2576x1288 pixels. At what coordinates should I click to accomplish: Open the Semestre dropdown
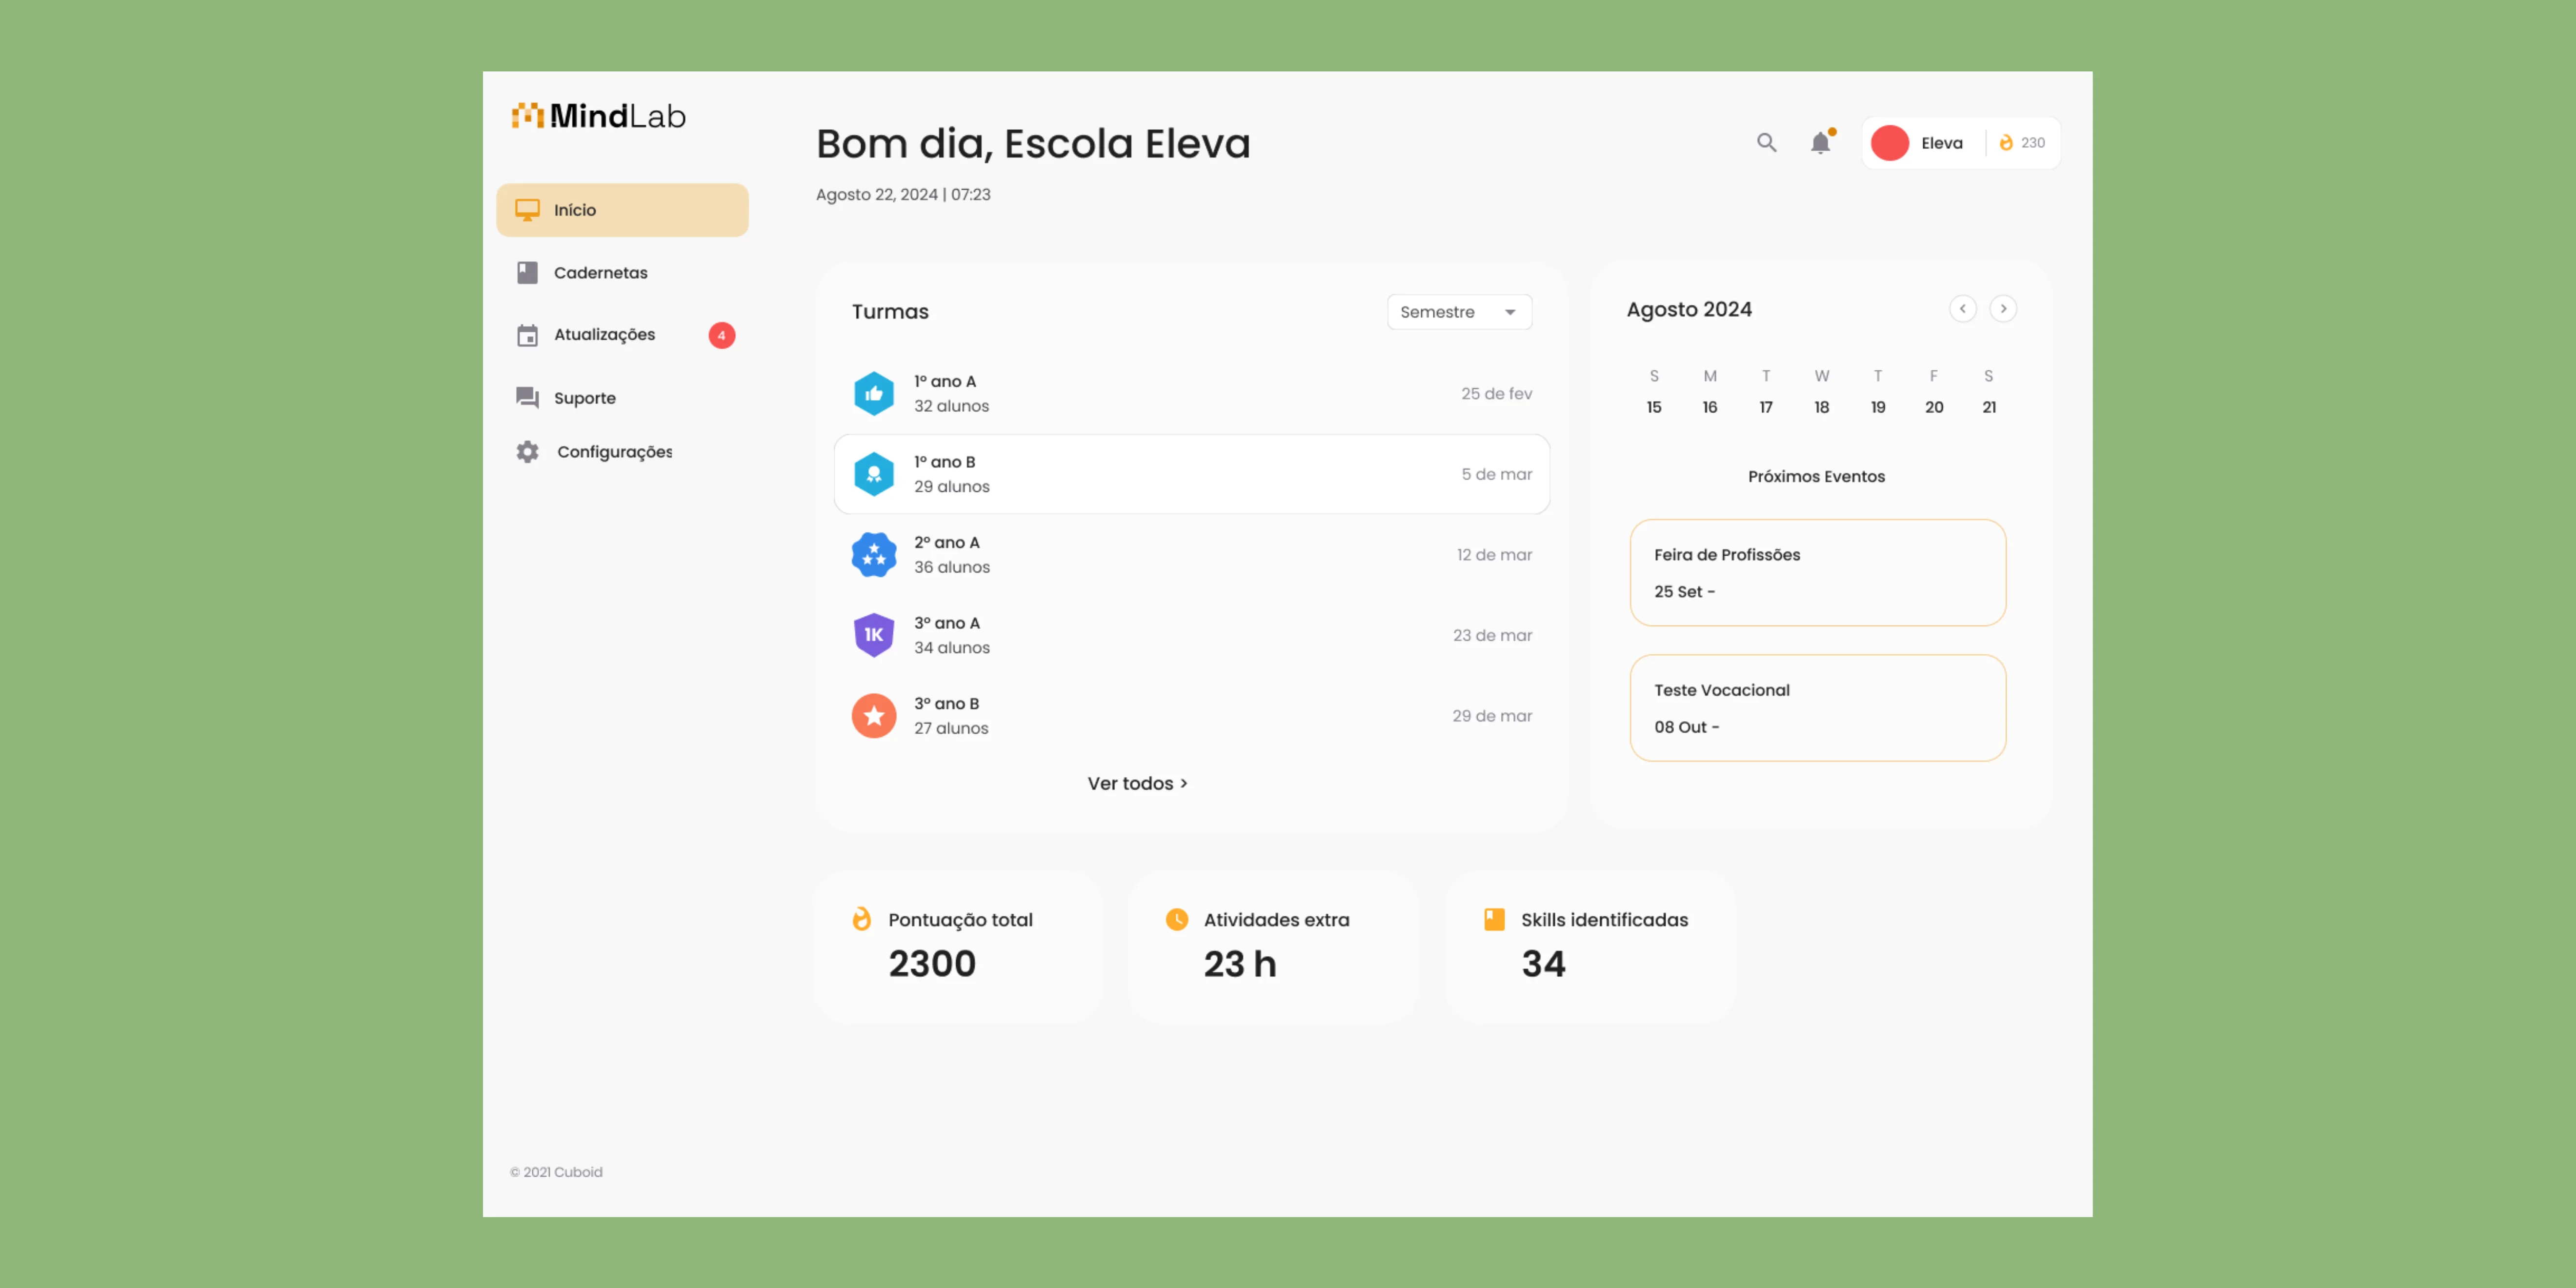coord(1458,312)
